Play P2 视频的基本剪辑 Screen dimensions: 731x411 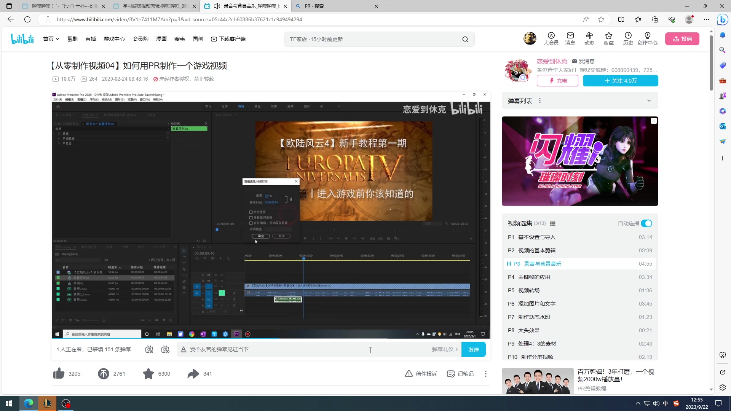click(580, 250)
